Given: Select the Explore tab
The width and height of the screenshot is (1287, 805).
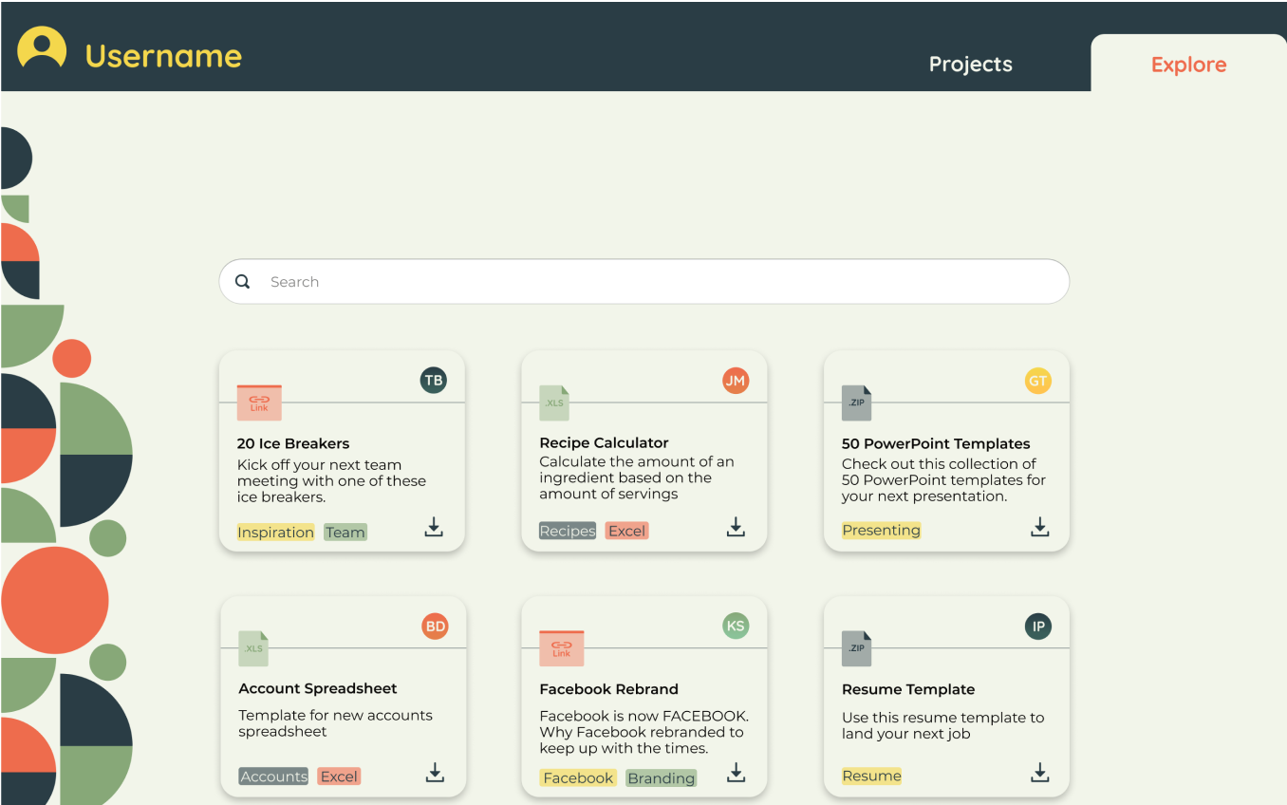Looking at the screenshot, I should 1188,65.
